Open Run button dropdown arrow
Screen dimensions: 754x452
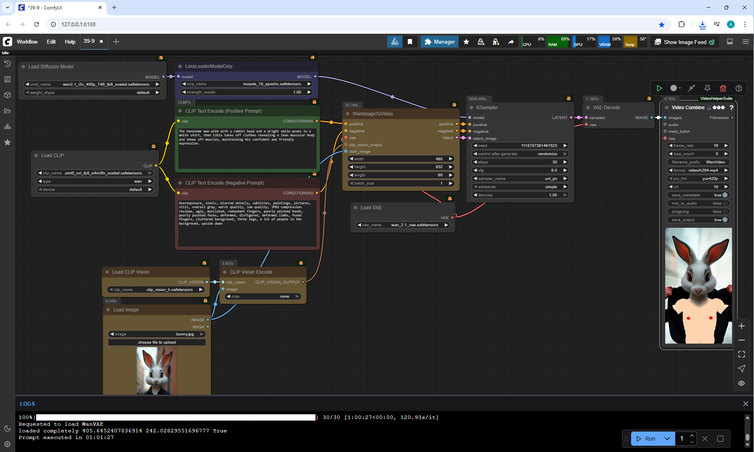(667, 439)
